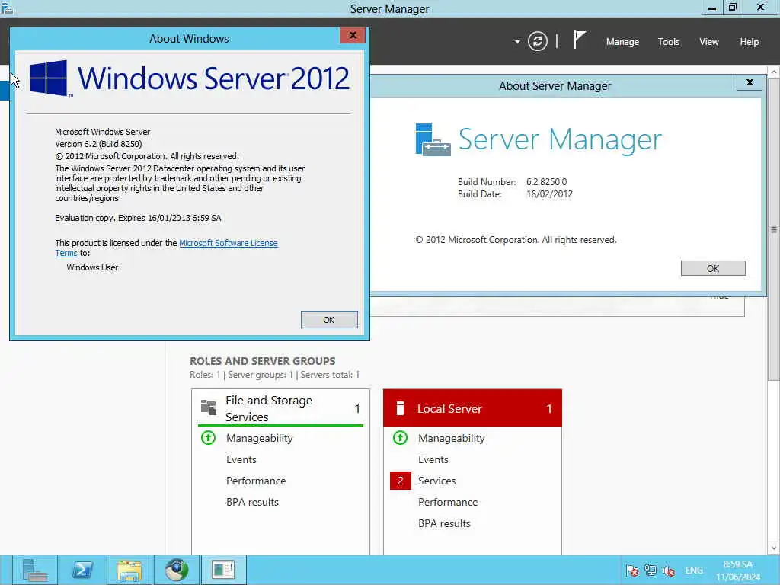
Task: Click Build Number value 6.2.8250.0
Action: point(546,182)
